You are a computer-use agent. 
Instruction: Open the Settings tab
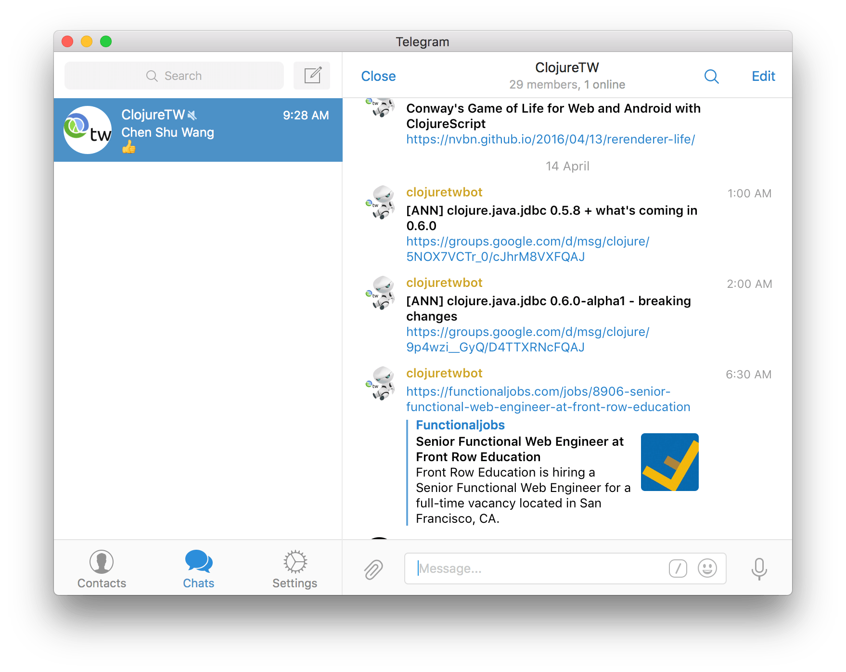pyautogui.click(x=295, y=569)
